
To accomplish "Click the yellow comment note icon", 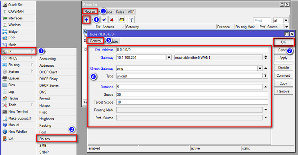I will [x=121, y=20].
